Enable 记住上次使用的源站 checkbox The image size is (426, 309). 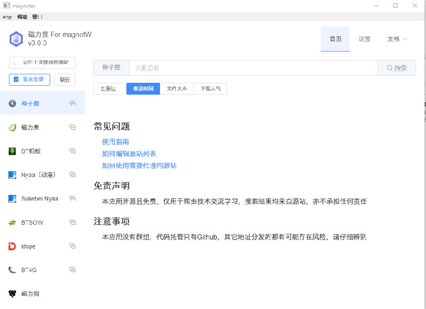pos(16,62)
